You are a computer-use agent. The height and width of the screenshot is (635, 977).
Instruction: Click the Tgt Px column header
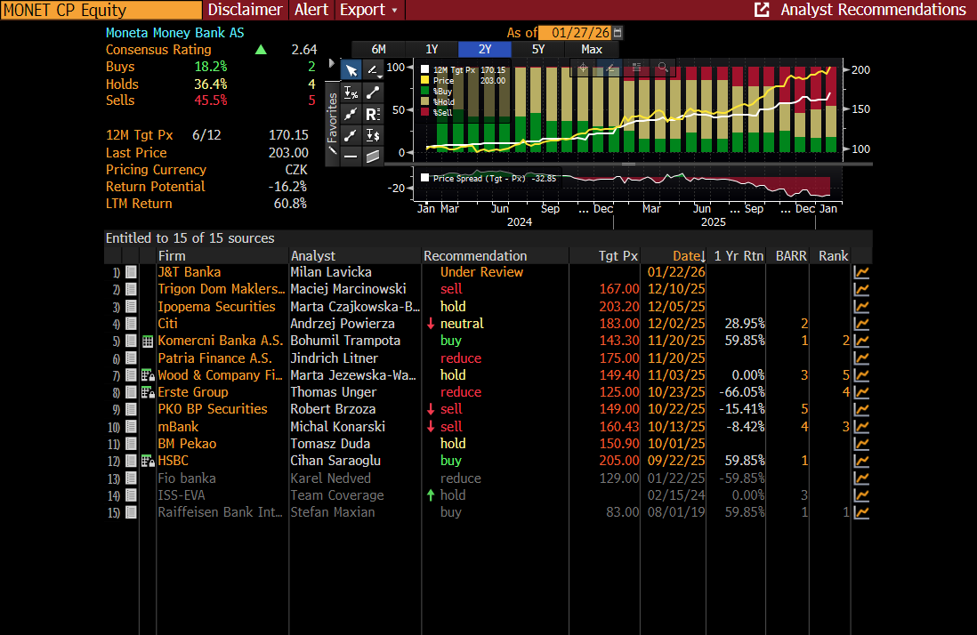click(618, 256)
